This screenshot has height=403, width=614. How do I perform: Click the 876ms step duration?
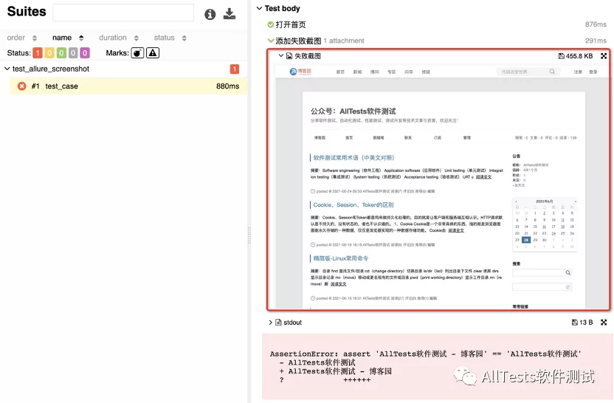tap(596, 24)
